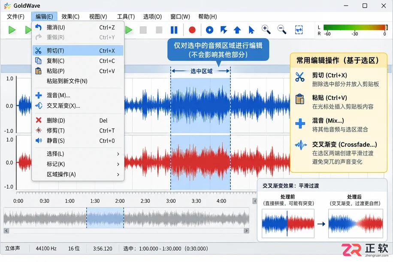
Task: Click the 立体声 status bar entry
Action: 12,248
